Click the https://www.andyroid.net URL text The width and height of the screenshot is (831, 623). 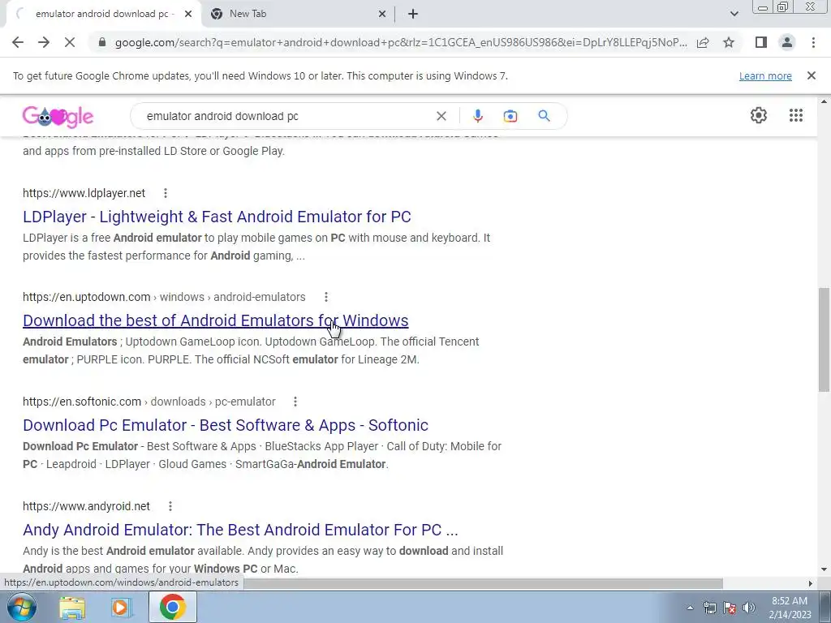(x=86, y=506)
